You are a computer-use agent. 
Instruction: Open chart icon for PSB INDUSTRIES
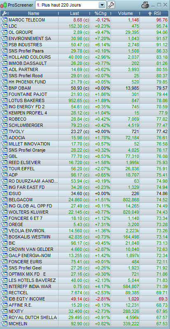click(x=4, y=45)
